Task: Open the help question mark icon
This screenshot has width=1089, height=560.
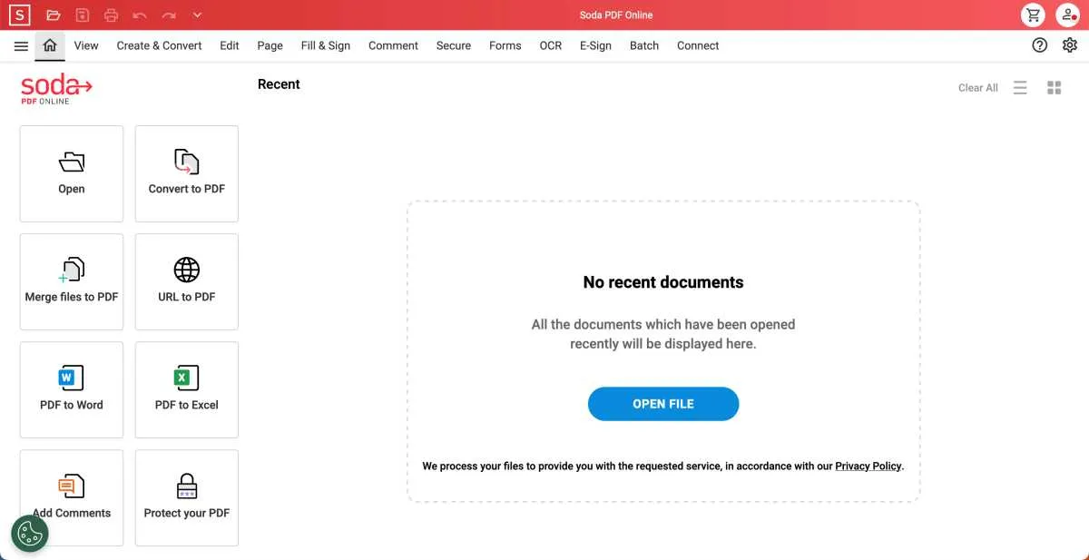Action: [x=1040, y=45]
